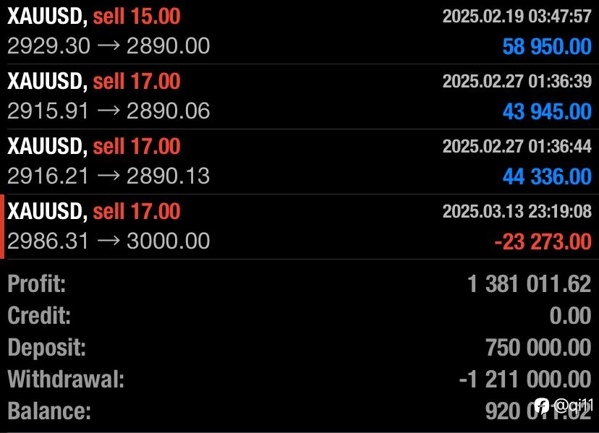This screenshot has height=433, width=599.
Task: Select the Deposit 750 000.00 amount
Action: pos(539,348)
